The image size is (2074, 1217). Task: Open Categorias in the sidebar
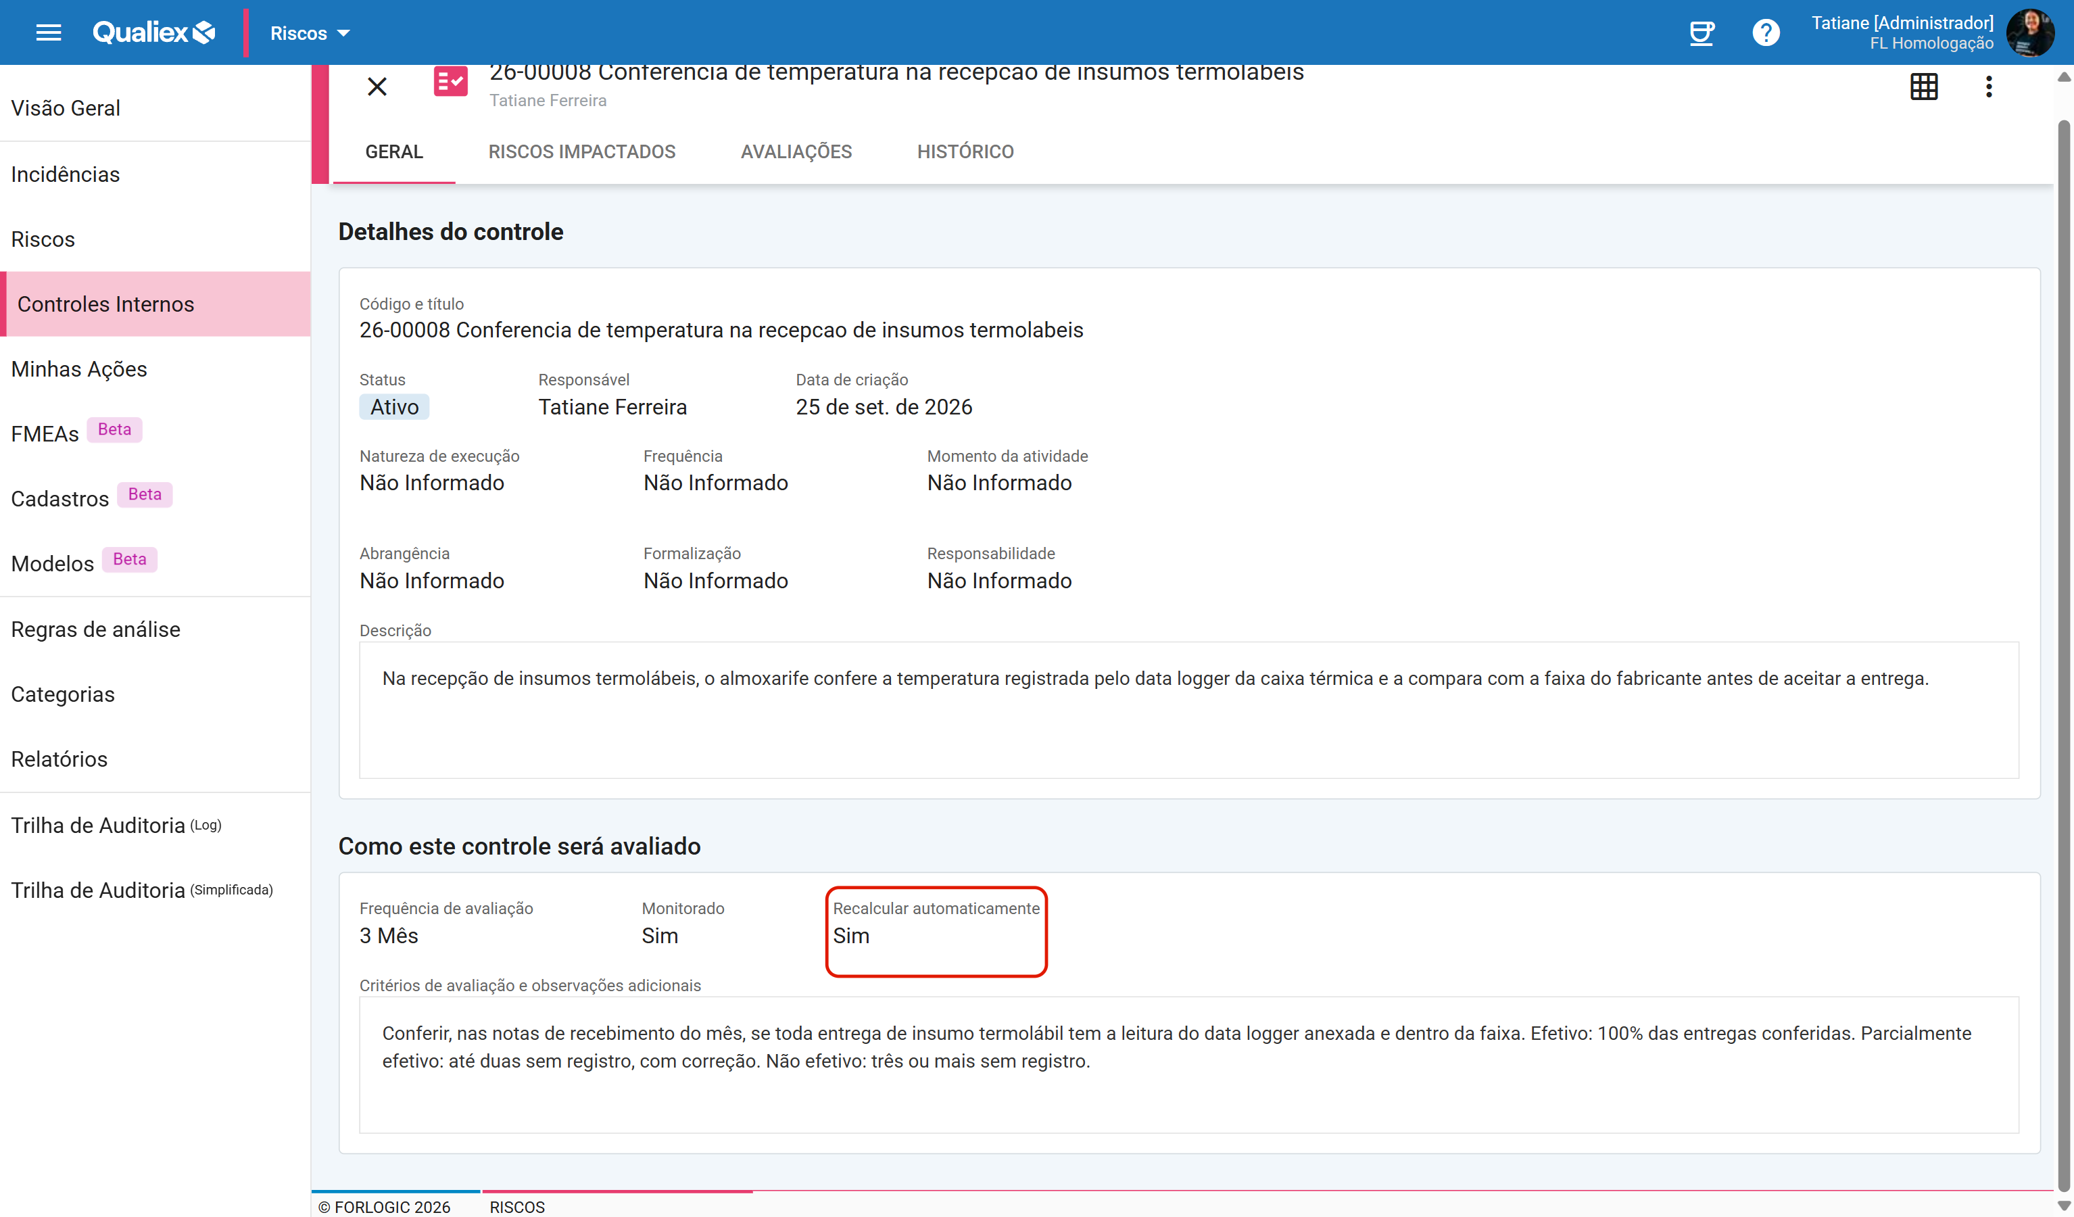point(155,694)
